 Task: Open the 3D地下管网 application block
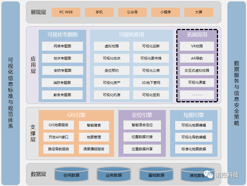click(151, 83)
